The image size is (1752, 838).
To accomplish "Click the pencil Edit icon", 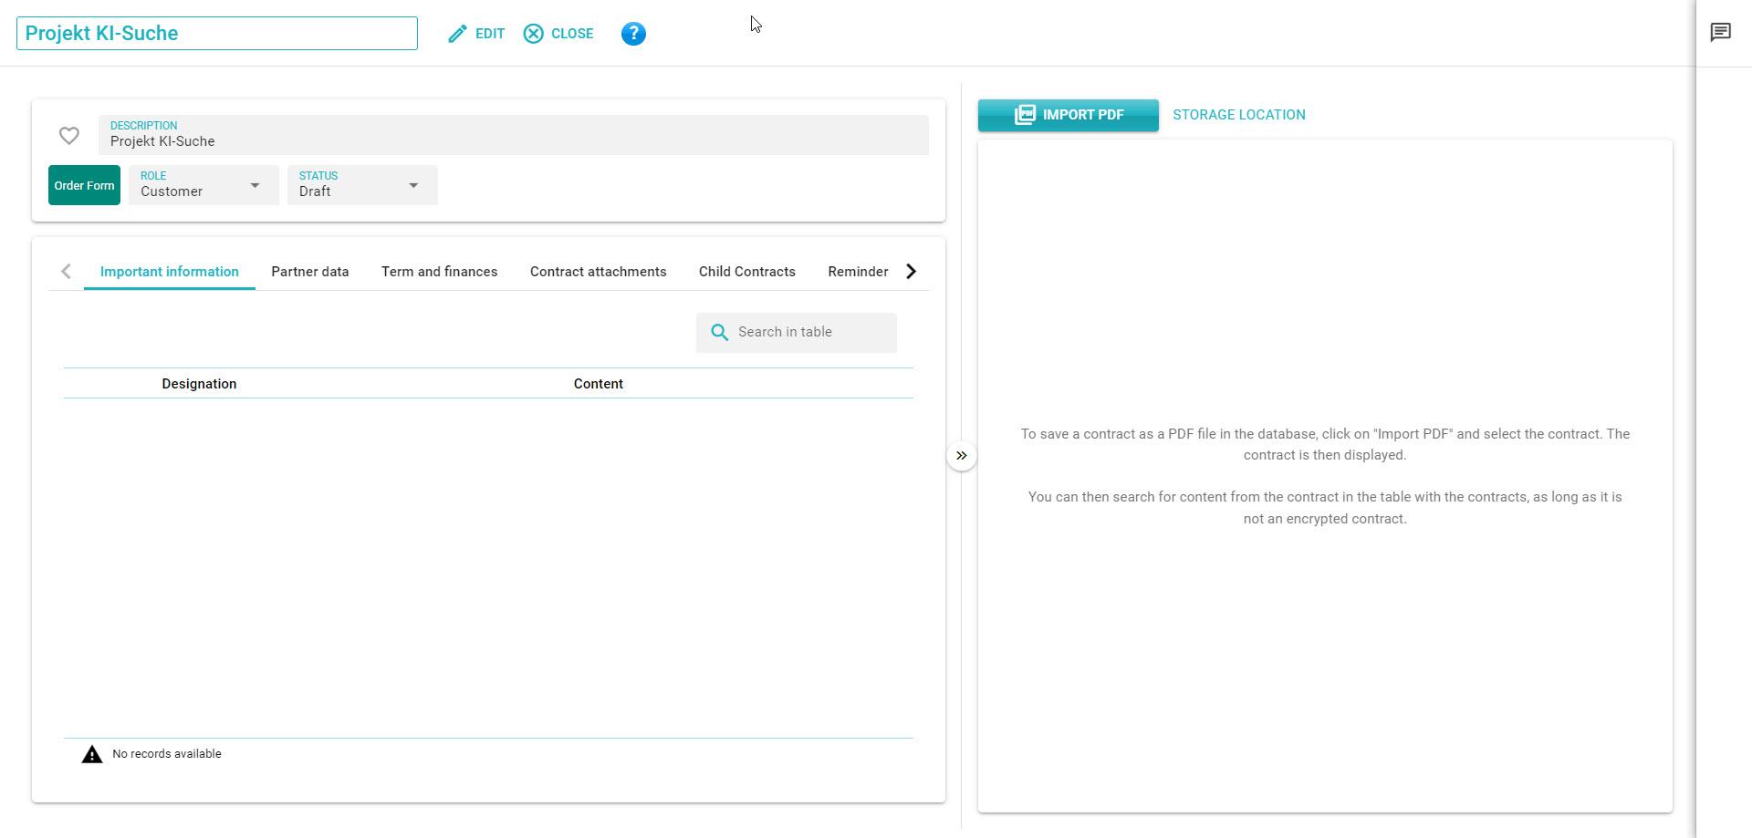I will [x=457, y=34].
